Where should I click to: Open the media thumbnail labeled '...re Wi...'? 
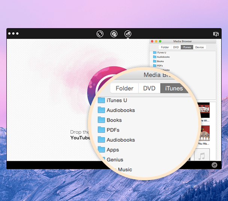[x=205, y=110]
